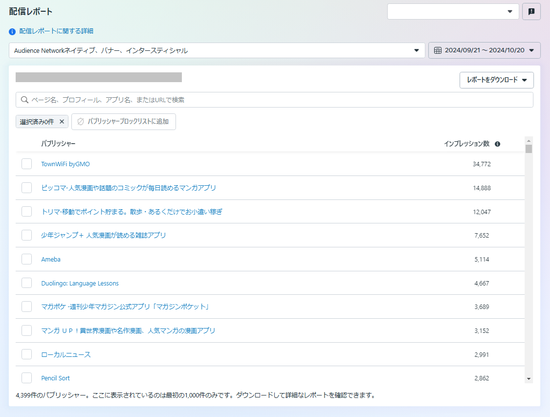Viewport: 550px width, 417px height.
Task: Click the publisher search input field
Action: [274, 100]
